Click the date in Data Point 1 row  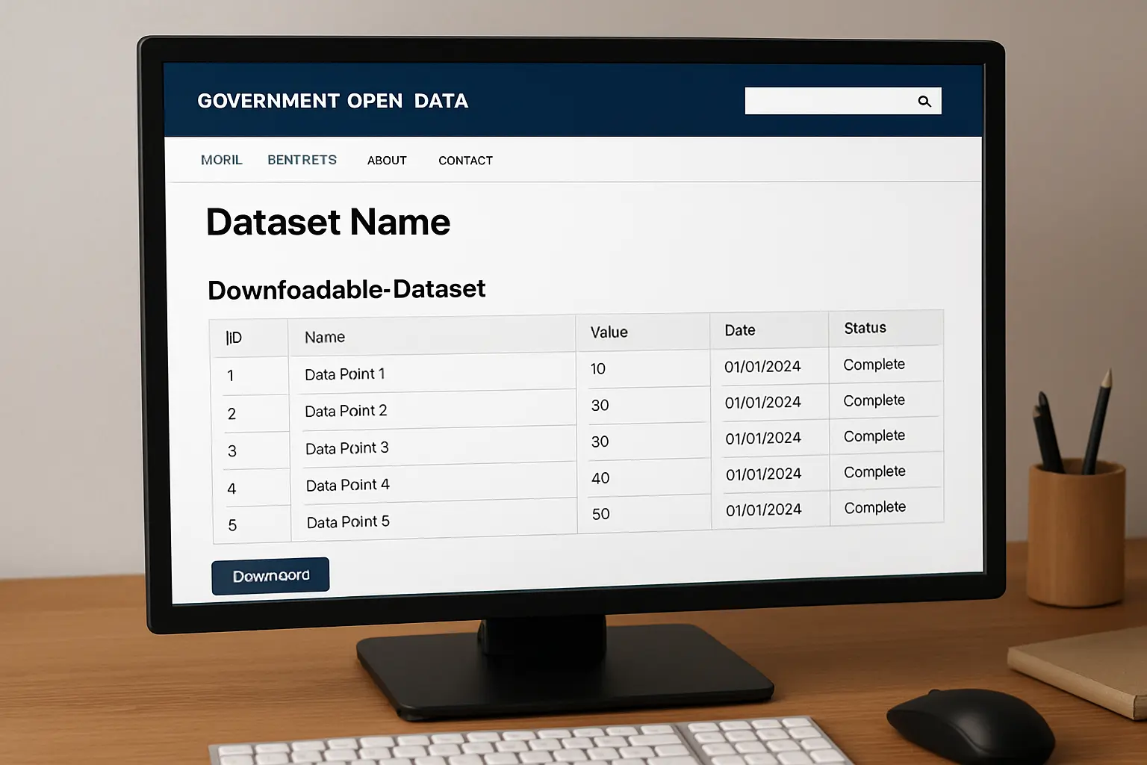(x=762, y=367)
